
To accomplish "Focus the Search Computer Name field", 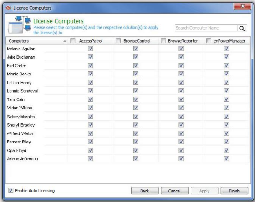I will tap(206, 28).
